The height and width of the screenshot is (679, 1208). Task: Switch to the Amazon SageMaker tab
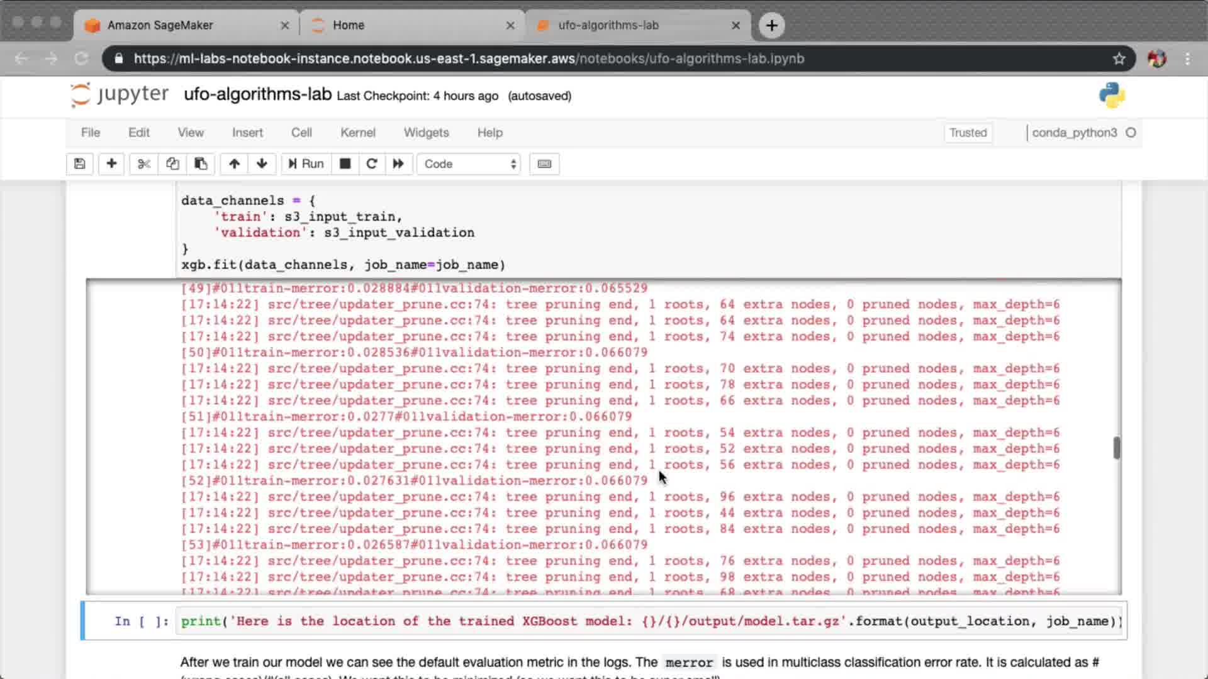point(160,25)
